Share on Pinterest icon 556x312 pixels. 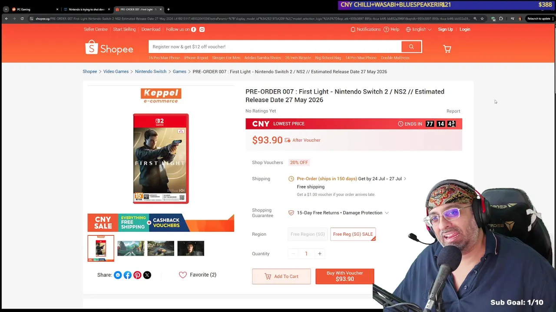pos(137,275)
